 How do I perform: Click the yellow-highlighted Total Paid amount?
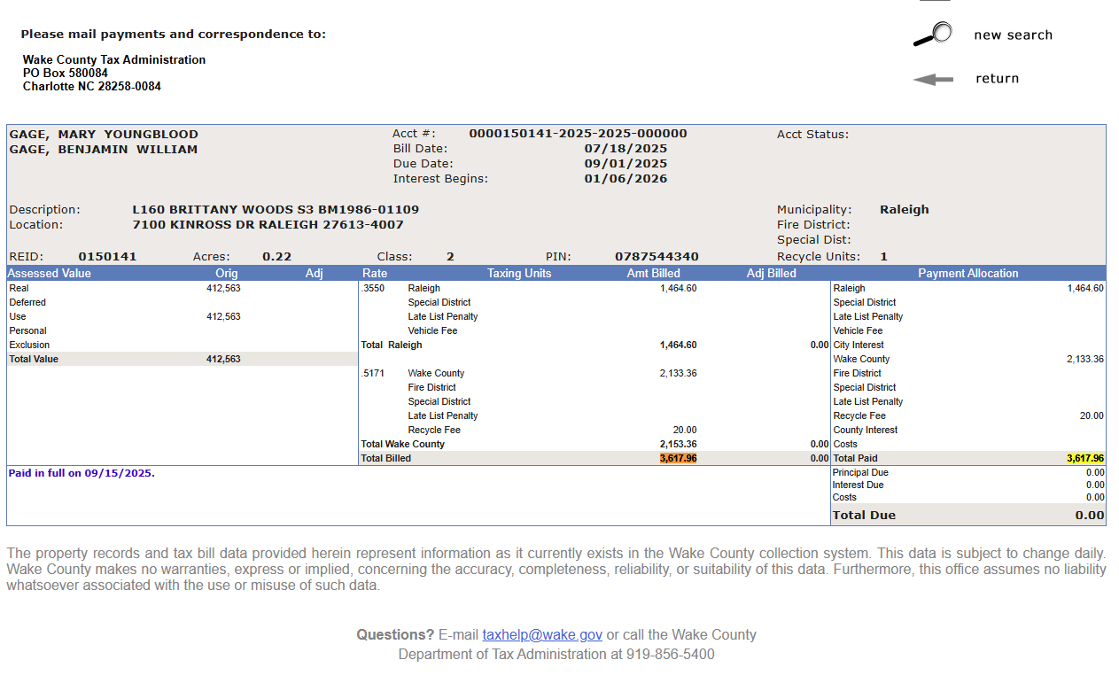click(x=1084, y=458)
